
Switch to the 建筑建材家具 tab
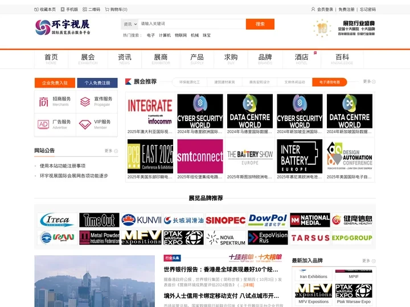tap(224, 82)
